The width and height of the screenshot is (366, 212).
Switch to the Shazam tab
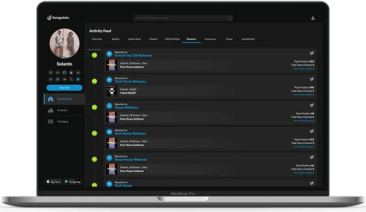click(x=153, y=39)
